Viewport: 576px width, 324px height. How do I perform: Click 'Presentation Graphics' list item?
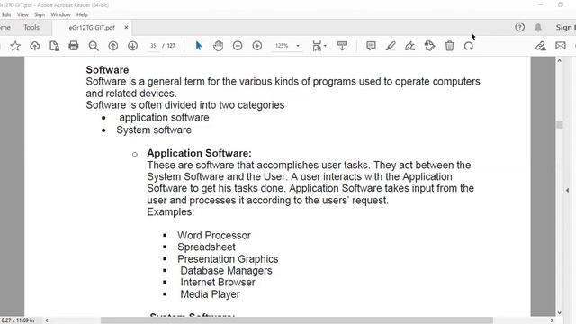coord(228,259)
